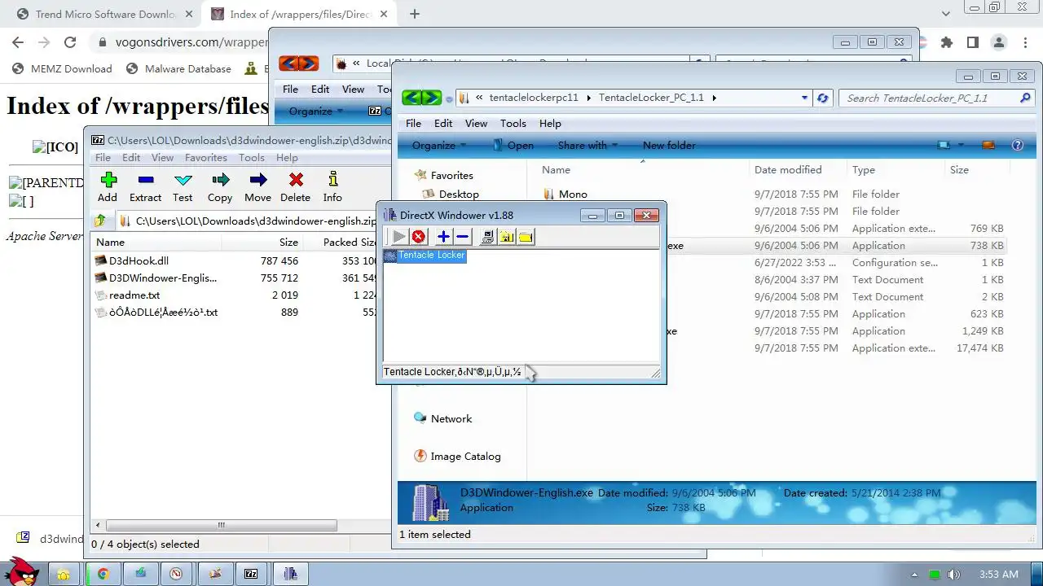Screen dimensions: 1043x586
Task: Click the blue minus remove icon in DirectX Windower
Action: tap(462, 237)
